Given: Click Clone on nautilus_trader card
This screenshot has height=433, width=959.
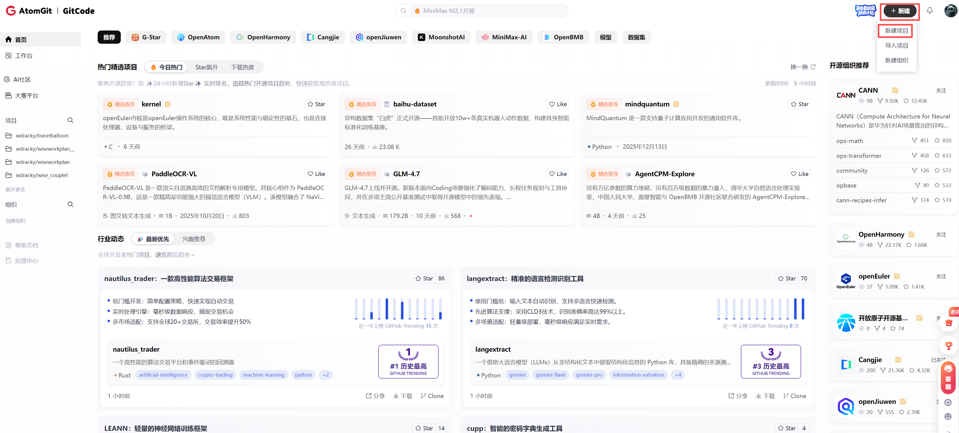Looking at the screenshot, I should coord(432,396).
